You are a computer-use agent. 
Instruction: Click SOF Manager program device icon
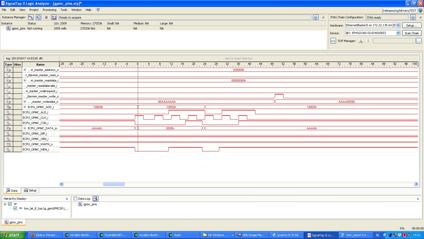[361, 41]
